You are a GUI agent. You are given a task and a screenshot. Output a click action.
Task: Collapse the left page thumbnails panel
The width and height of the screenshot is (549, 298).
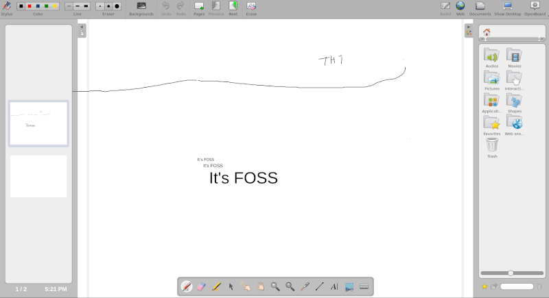tap(82, 27)
